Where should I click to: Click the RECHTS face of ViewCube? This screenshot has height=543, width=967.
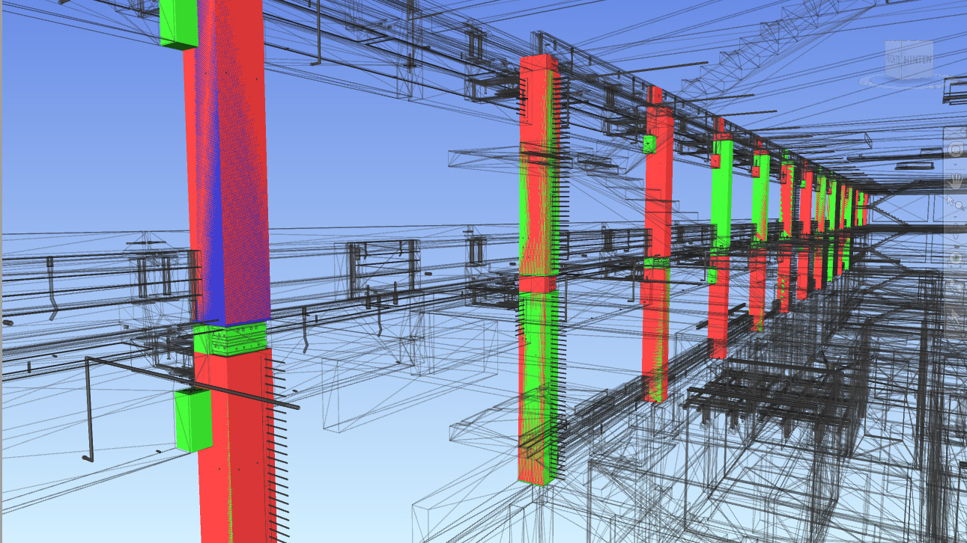coord(891,58)
